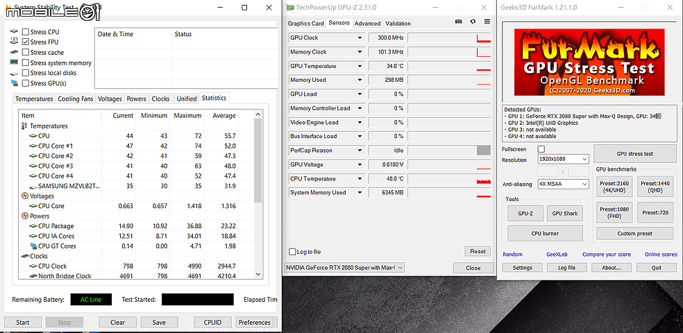Click the Stress CPU chip icon
683x333 pixels.
pos(15,32)
